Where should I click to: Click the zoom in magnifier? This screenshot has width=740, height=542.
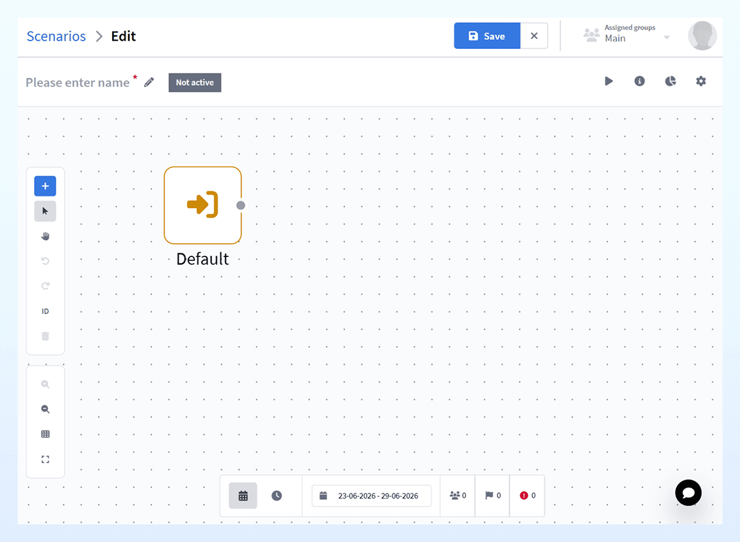[x=45, y=384]
